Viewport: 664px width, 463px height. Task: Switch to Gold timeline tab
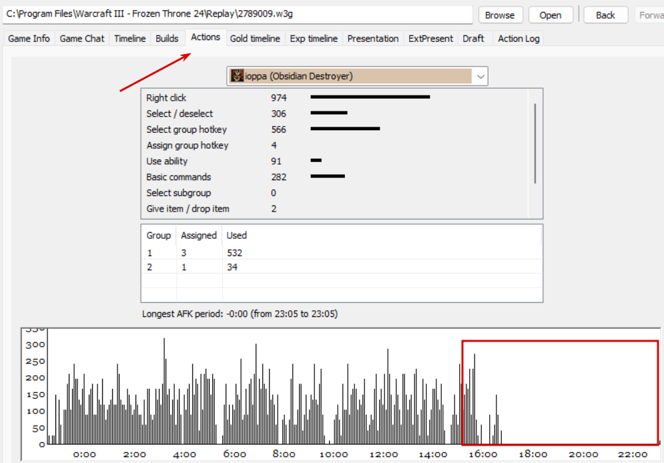(255, 39)
